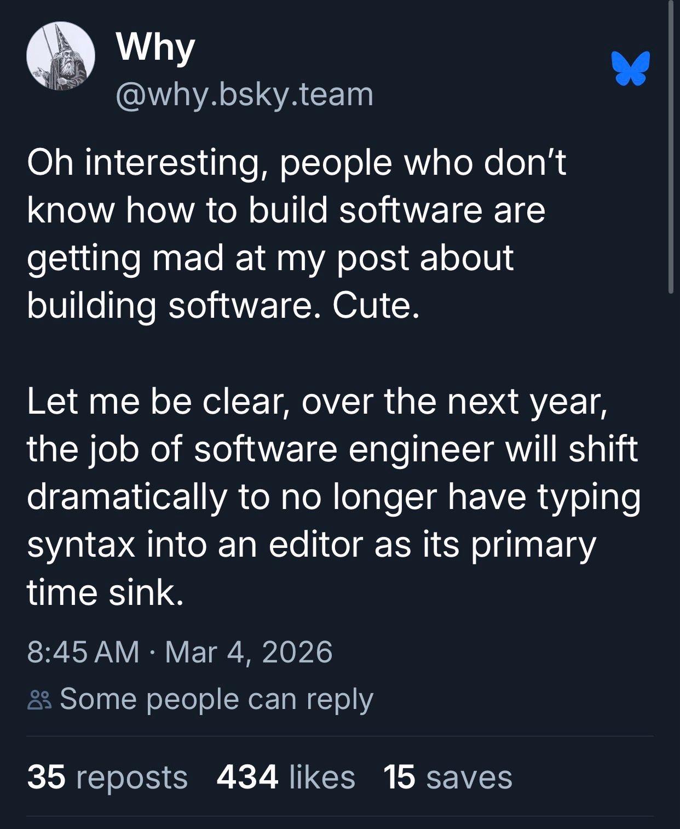Viewport: 680px width, 829px height.
Task: Click the number 35 beside reposts
Action: coord(46,777)
